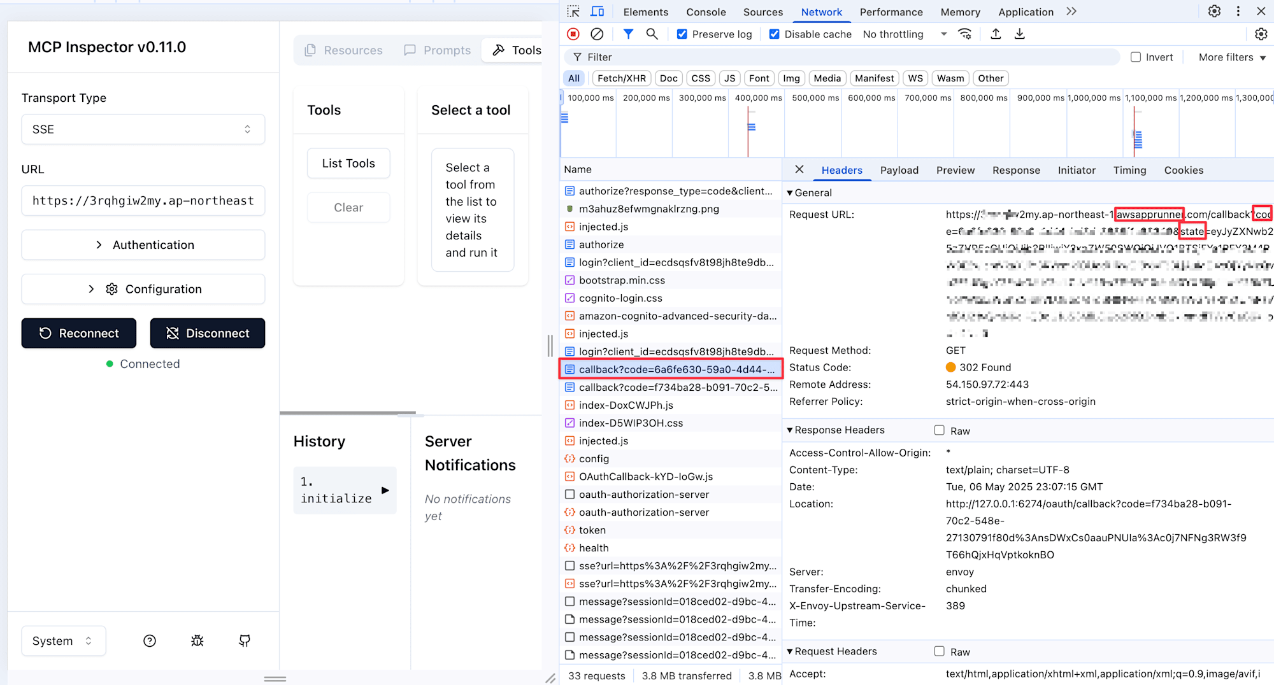Image resolution: width=1274 pixels, height=685 pixels.
Task: Enable Raw for Response Headers
Action: tap(940, 430)
